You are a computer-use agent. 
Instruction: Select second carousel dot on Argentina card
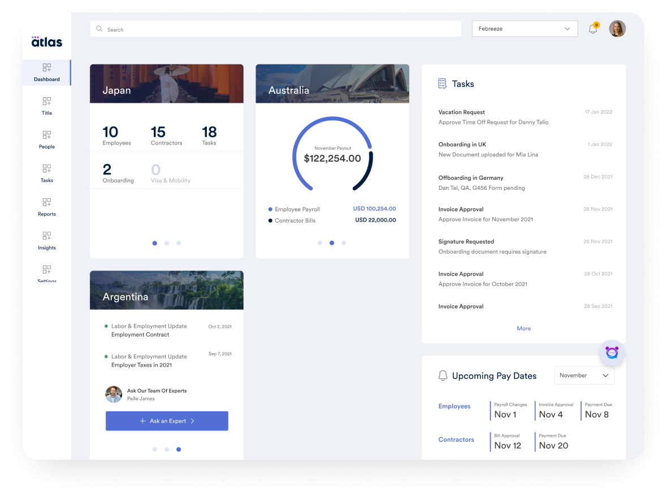coord(167,449)
